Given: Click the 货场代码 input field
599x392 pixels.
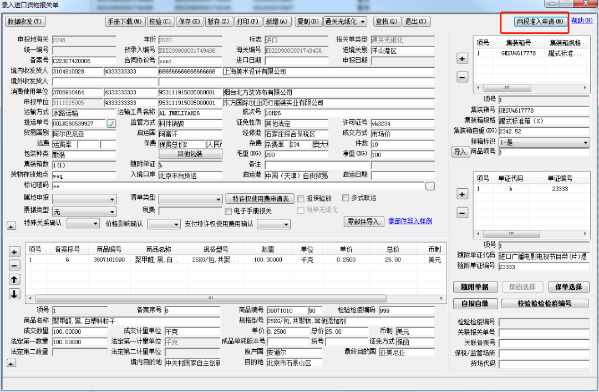Looking at the screenshot, I should [x=544, y=364].
